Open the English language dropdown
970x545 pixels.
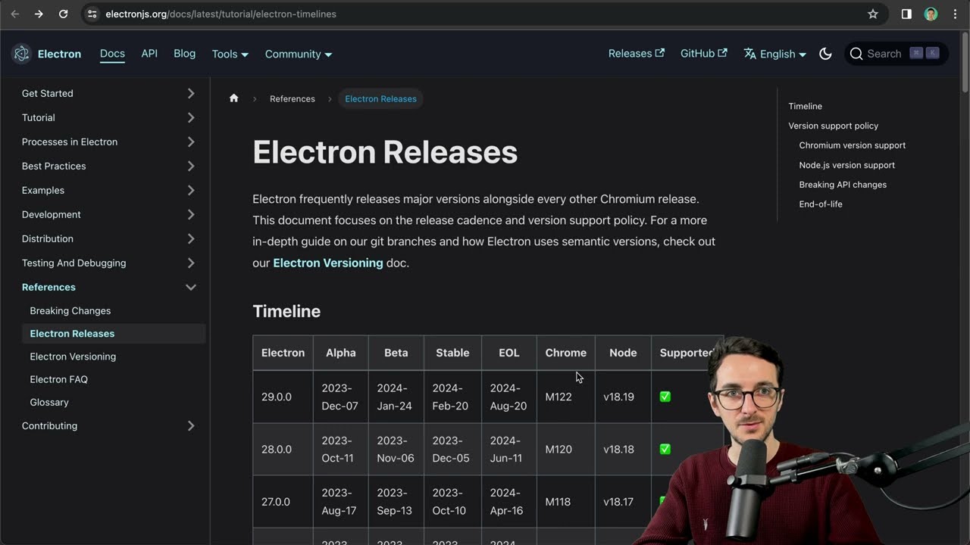pyautogui.click(x=774, y=54)
